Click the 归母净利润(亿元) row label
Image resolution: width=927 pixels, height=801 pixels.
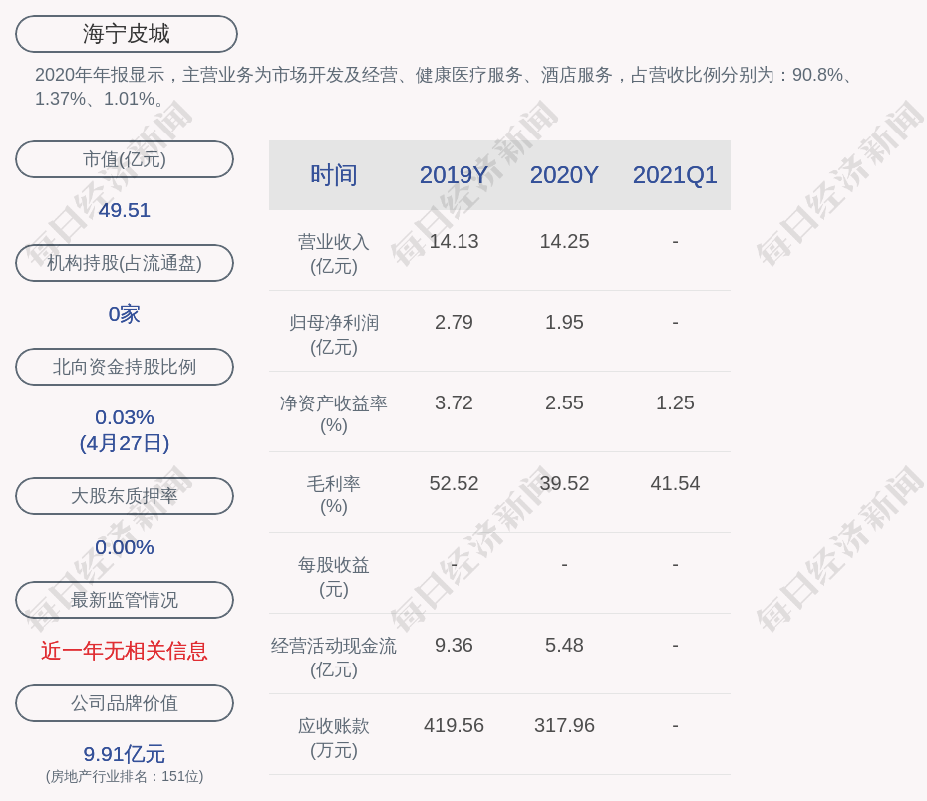coord(334,335)
